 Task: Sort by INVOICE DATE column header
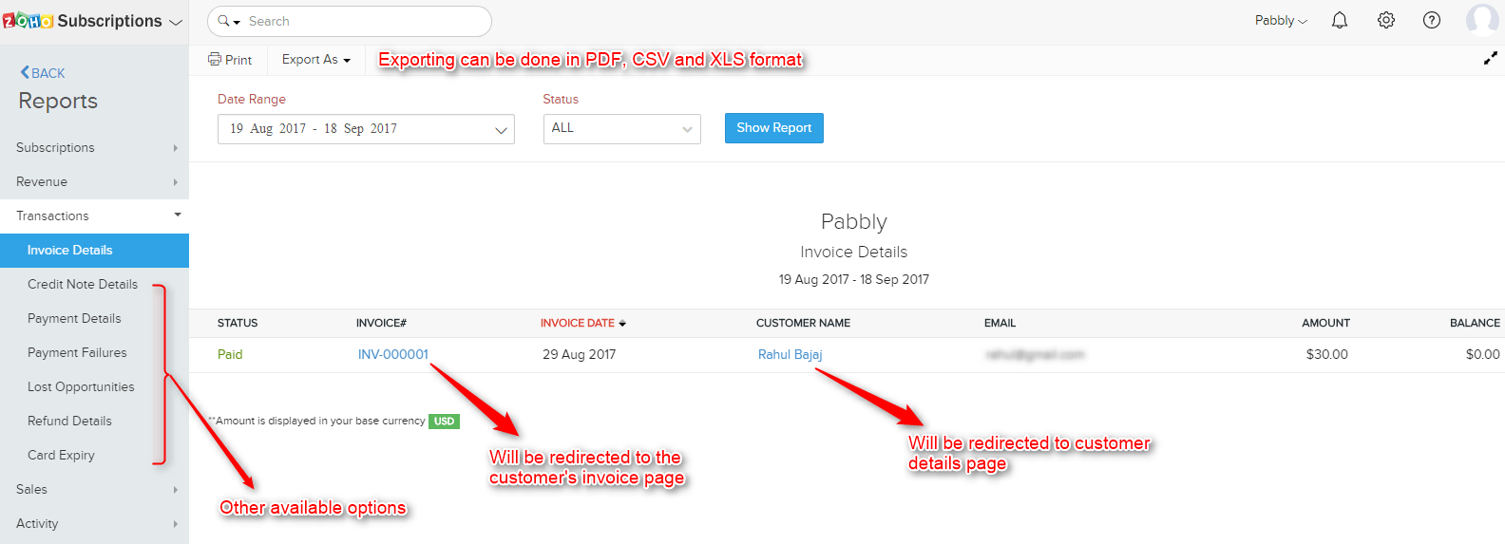[582, 324]
